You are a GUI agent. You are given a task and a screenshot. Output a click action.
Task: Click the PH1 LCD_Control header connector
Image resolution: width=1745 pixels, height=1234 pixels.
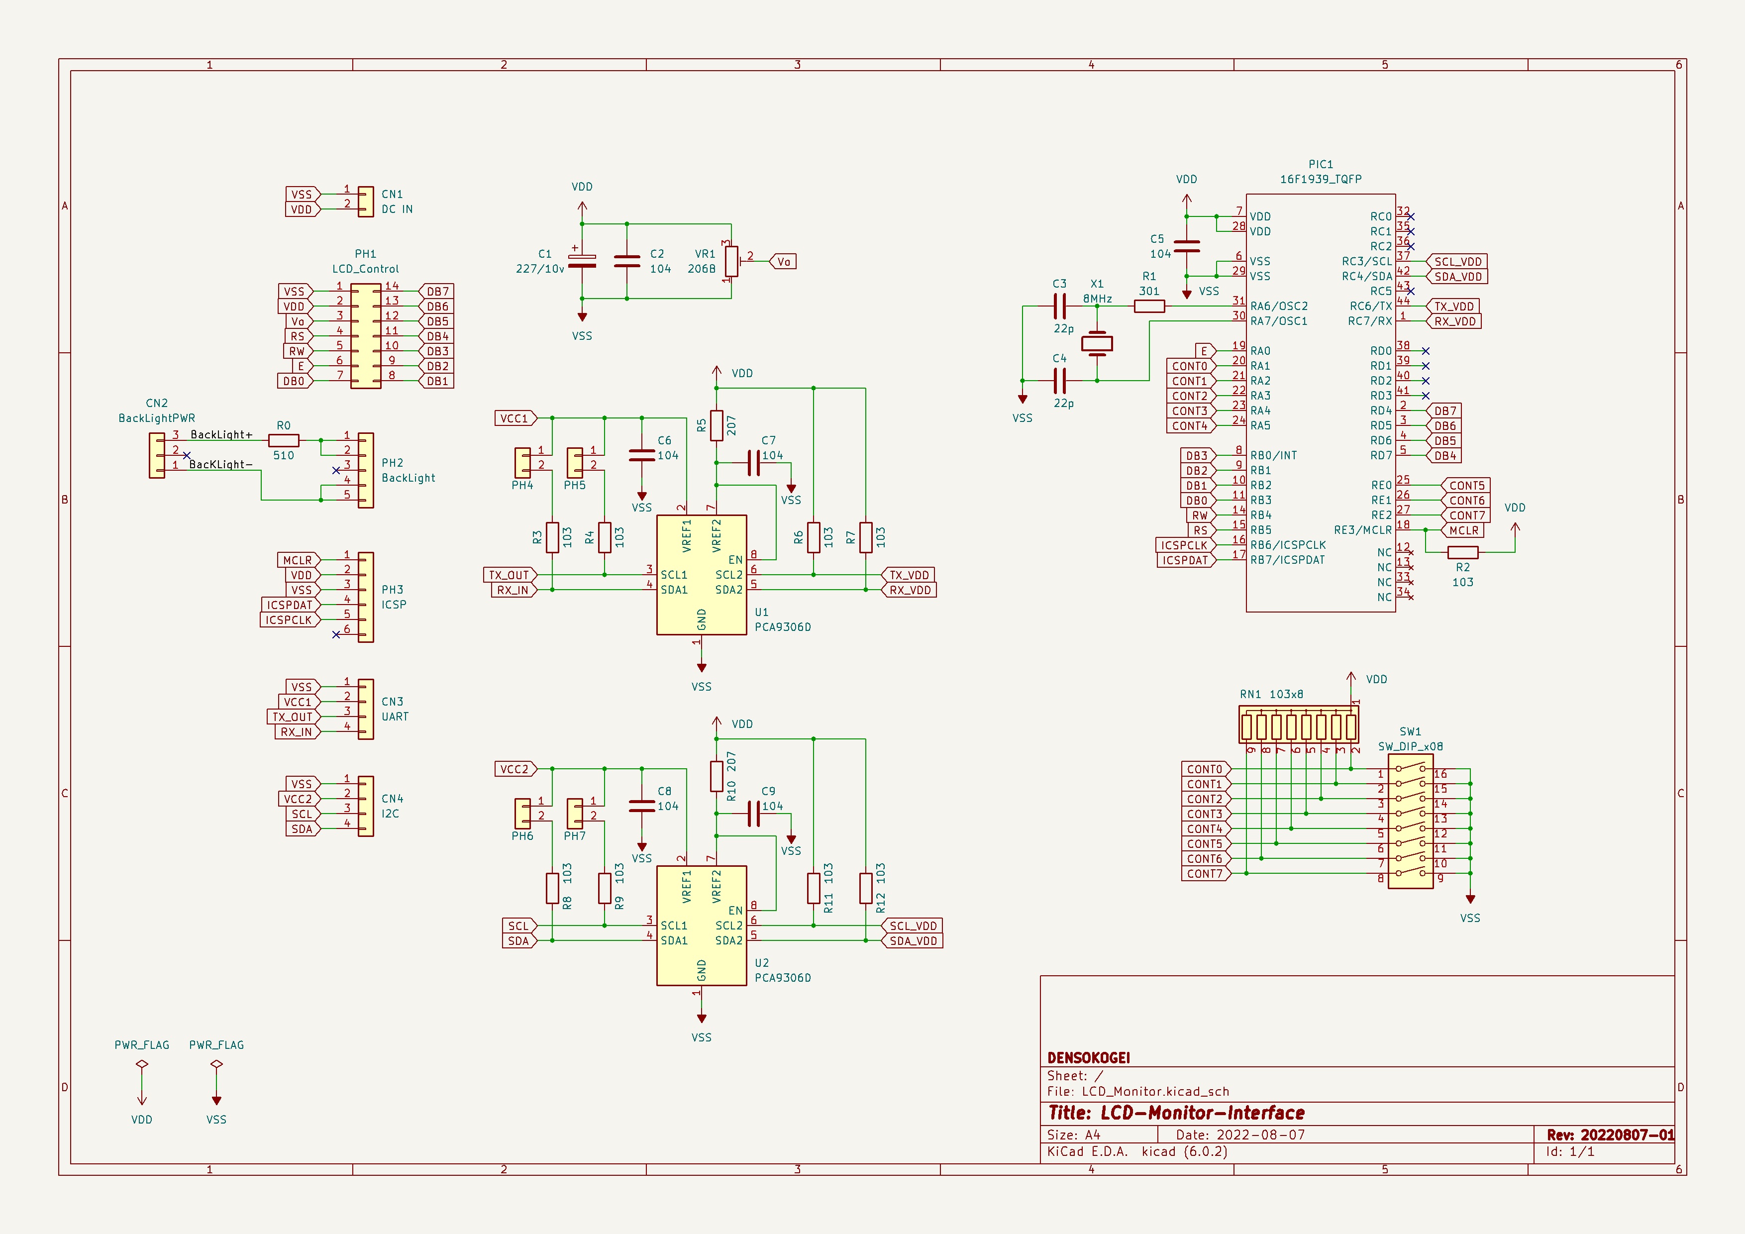[x=366, y=336]
